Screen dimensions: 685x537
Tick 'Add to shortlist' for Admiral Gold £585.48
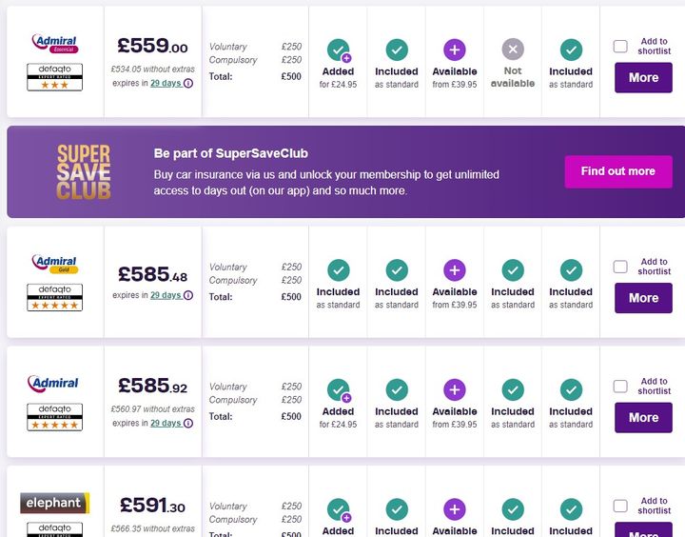[620, 267]
